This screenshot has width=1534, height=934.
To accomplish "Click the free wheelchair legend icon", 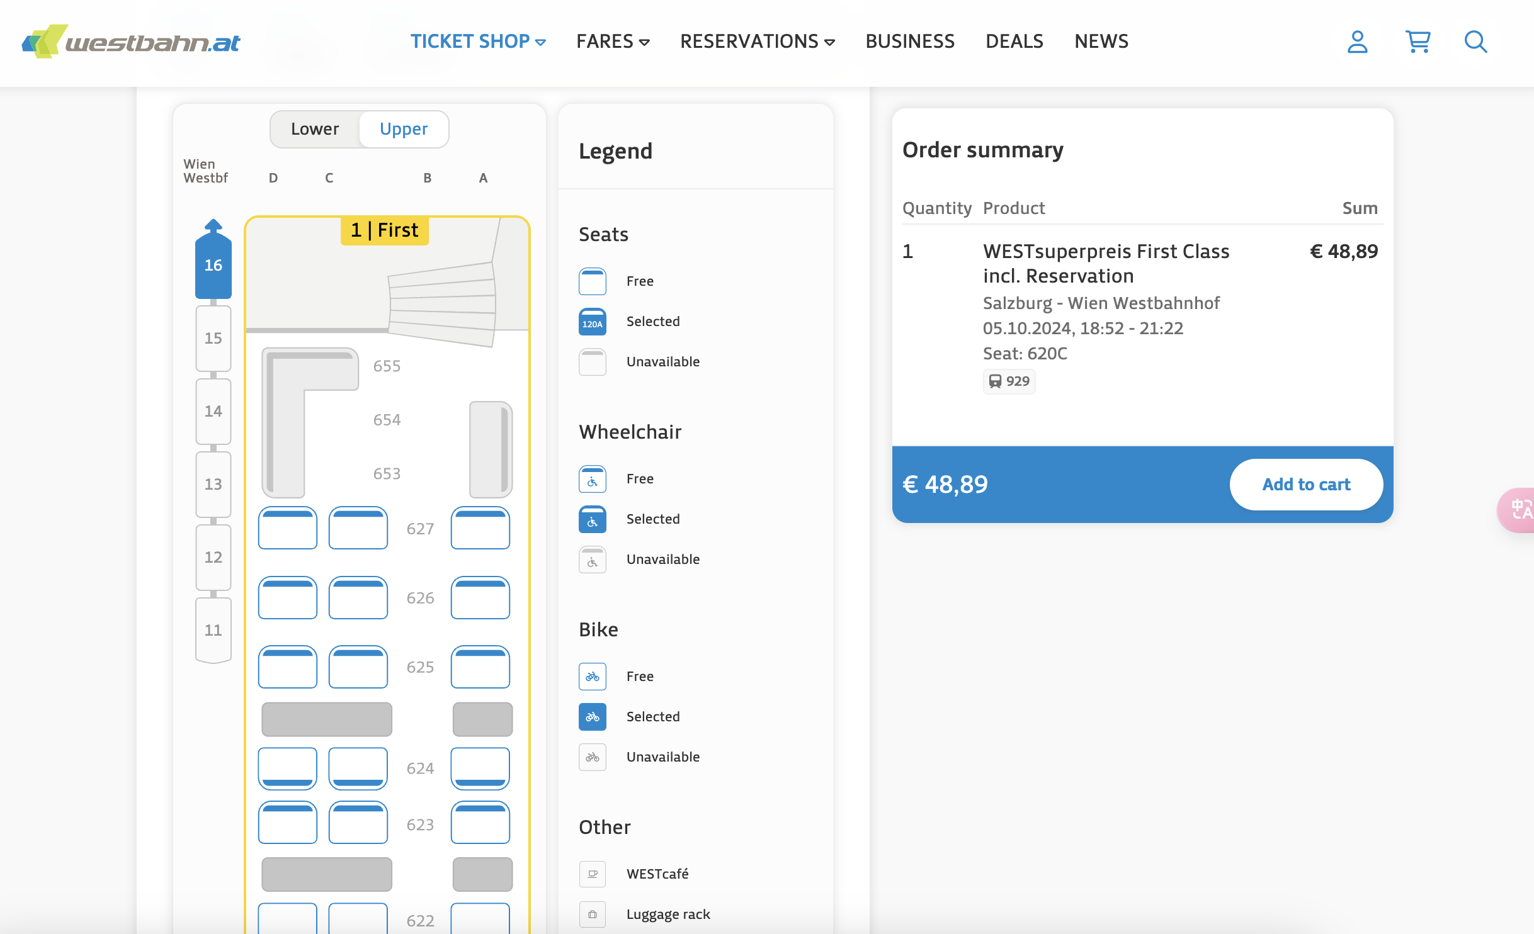I will 593,479.
